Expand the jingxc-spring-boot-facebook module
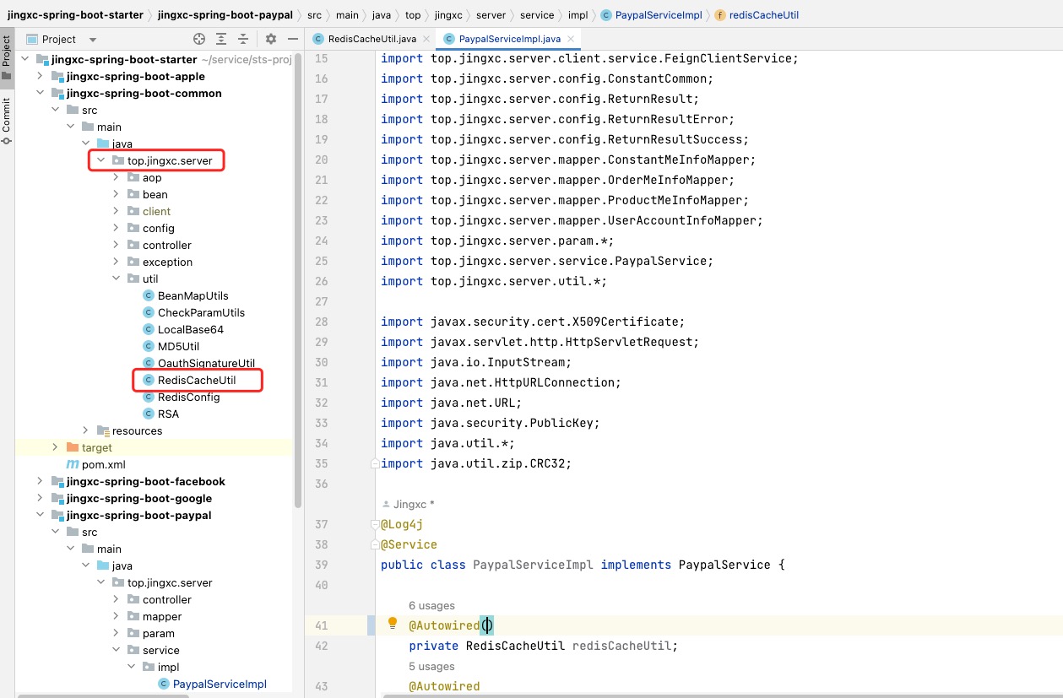The height and width of the screenshot is (698, 1063). coord(41,481)
